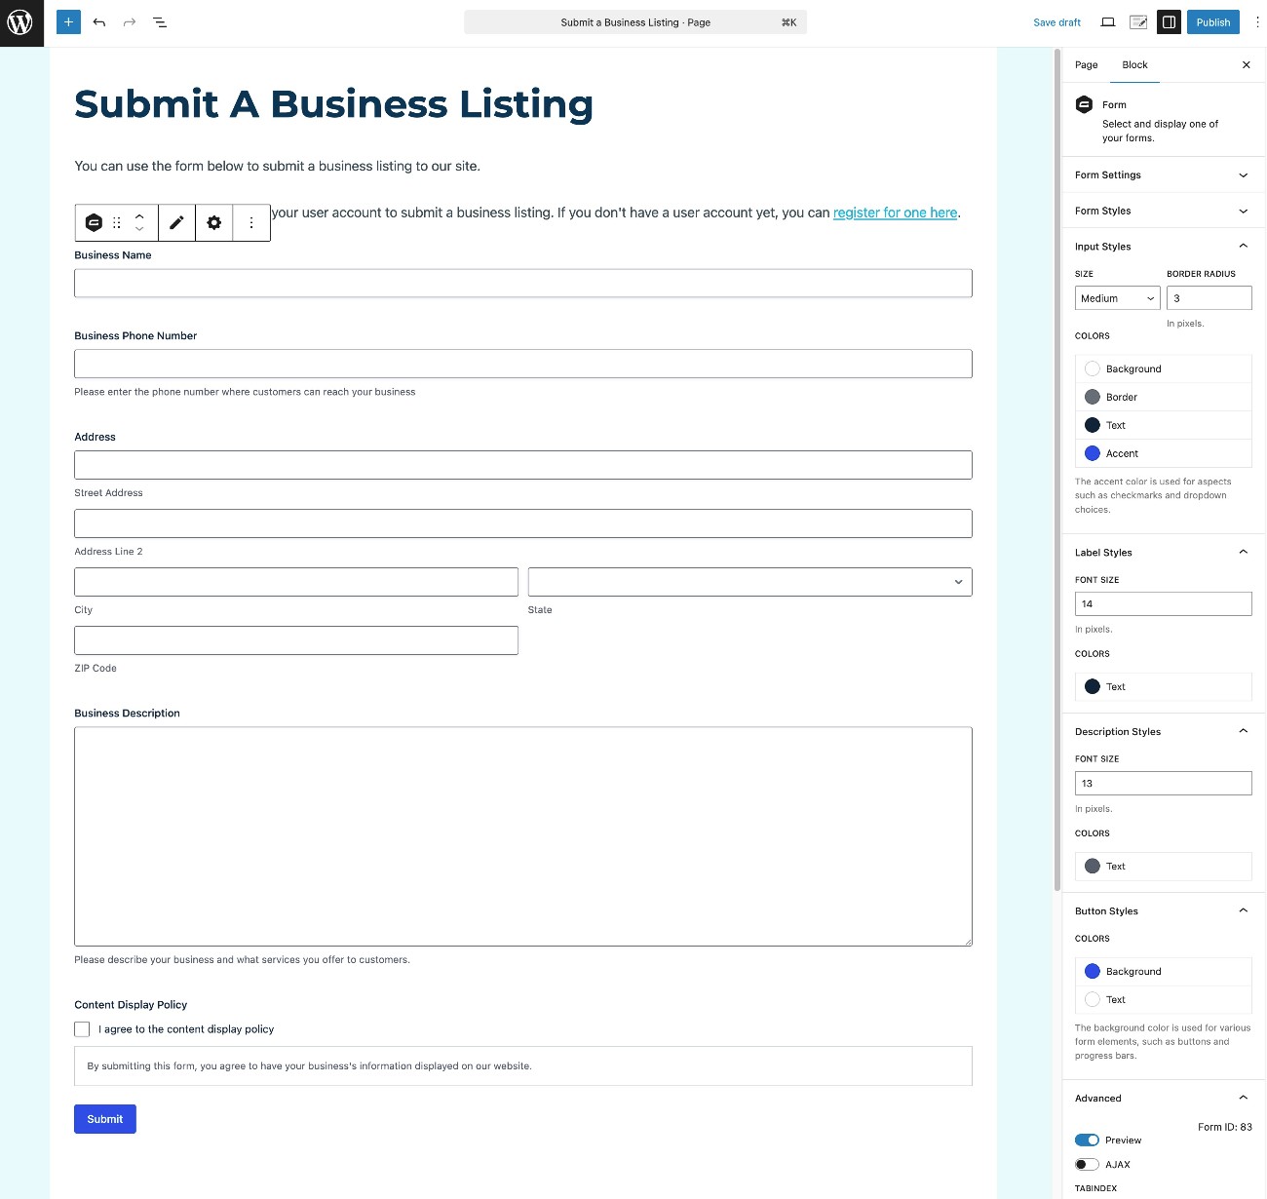Click inside the Business Name input field
This screenshot has width=1267, height=1199.
coord(523,283)
